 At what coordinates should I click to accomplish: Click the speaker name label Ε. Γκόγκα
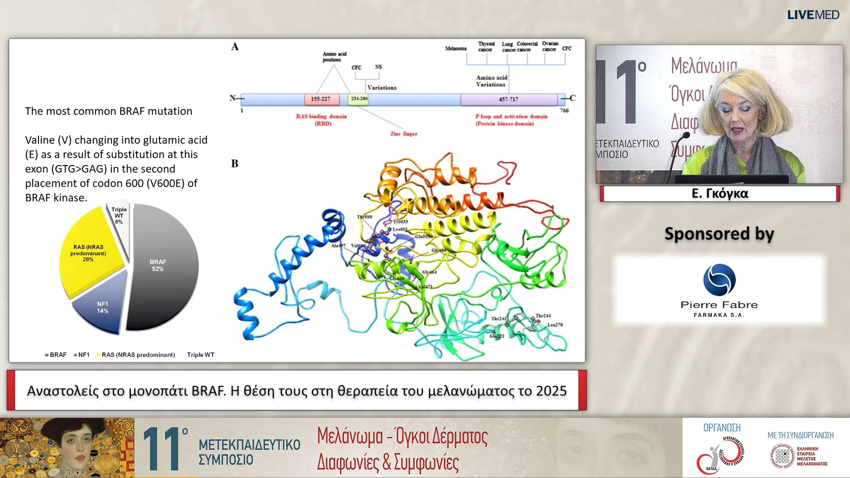pos(719,194)
